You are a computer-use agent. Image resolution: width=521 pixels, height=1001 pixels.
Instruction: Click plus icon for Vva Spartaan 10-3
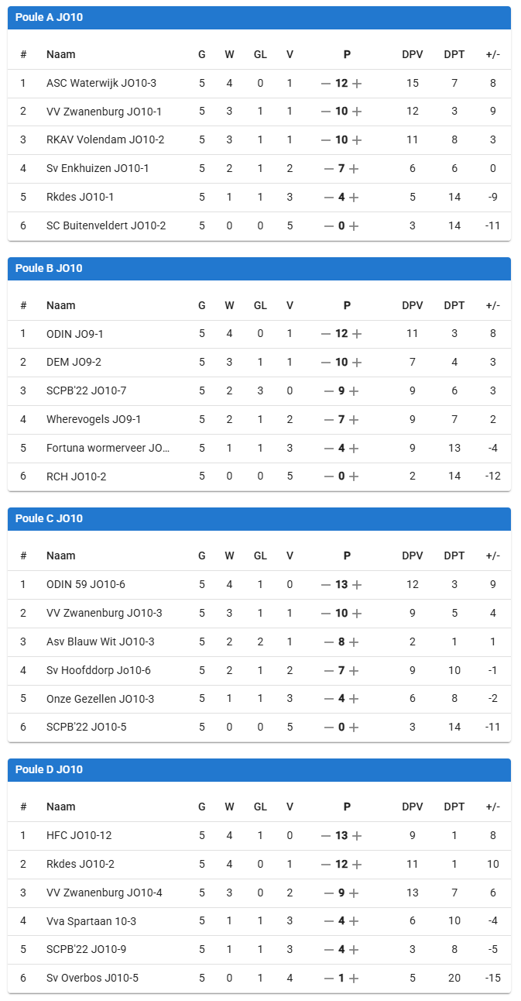(354, 921)
